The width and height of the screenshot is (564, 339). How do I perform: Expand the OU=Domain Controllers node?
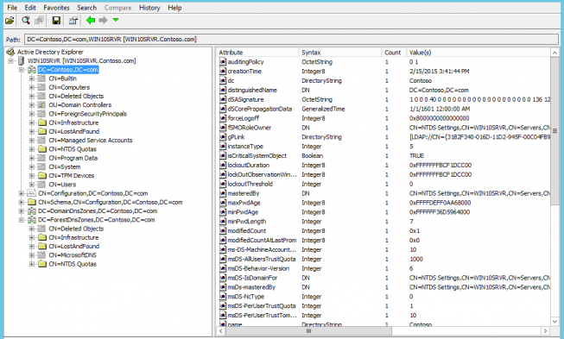point(32,105)
